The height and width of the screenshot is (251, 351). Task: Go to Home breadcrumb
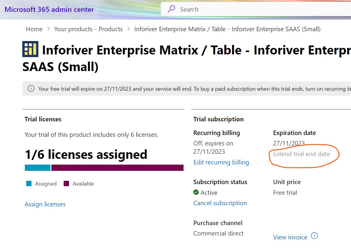[34, 29]
